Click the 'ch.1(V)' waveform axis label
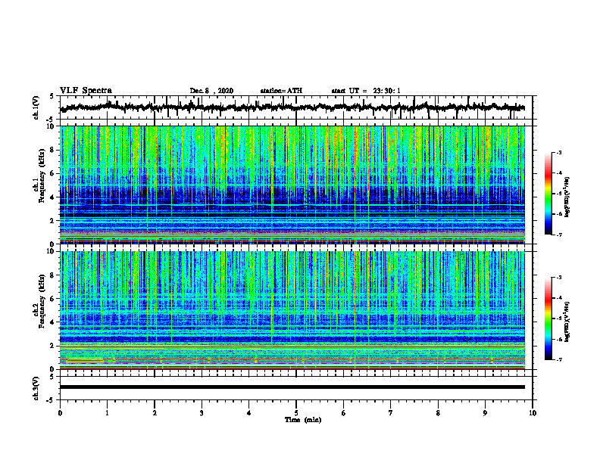600x463 pixels. (x=36, y=107)
